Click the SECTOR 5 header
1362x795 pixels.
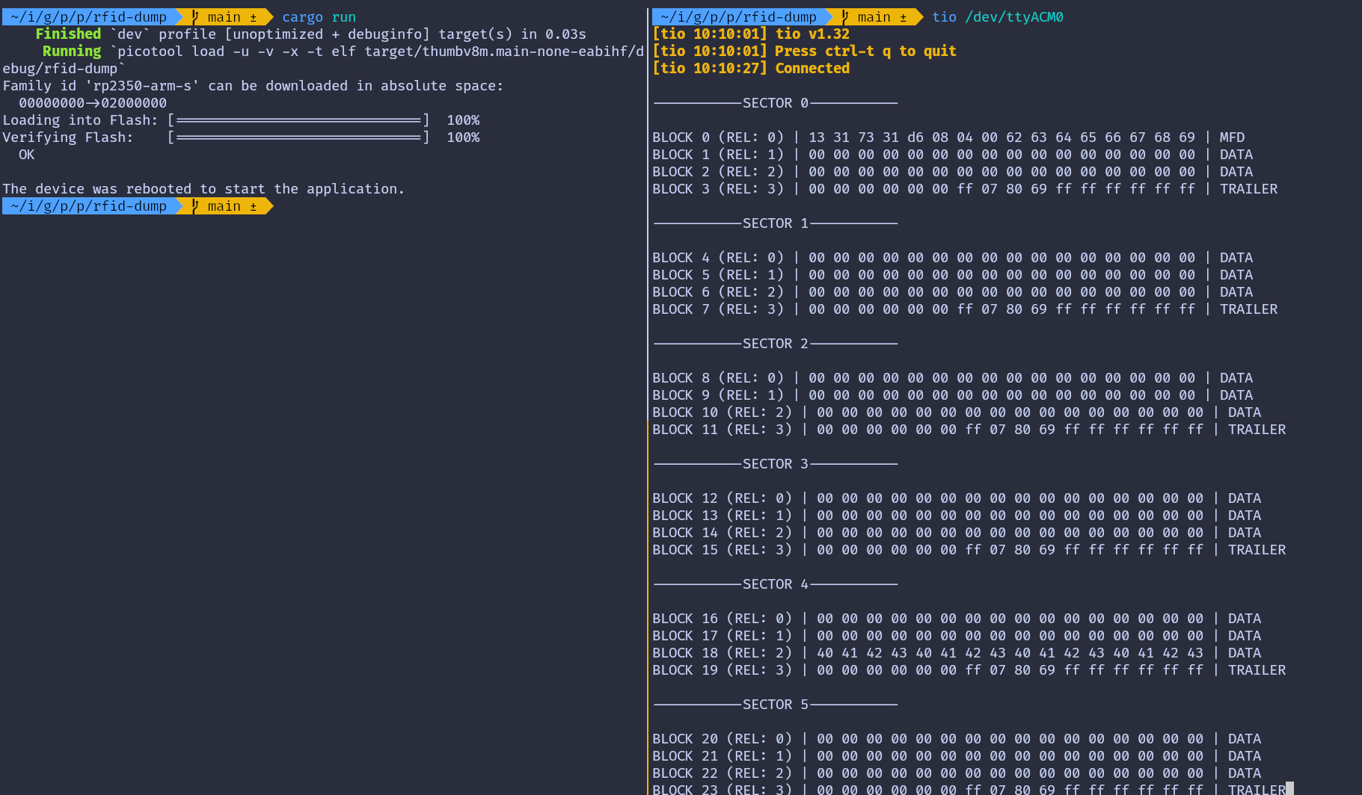(x=775, y=704)
